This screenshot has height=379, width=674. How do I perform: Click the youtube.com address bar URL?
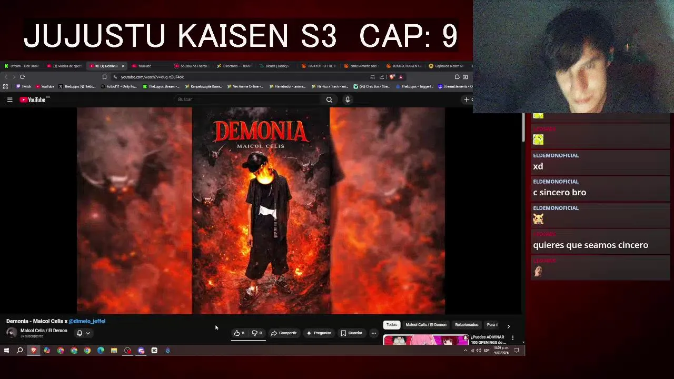(x=152, y=77)
